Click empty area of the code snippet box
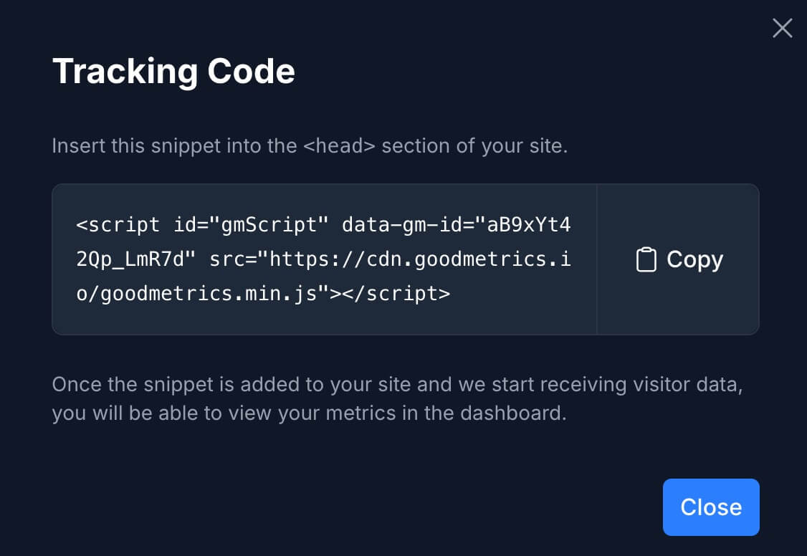The width and height of the screenshot is (807, 556). [x=523, y=308]
